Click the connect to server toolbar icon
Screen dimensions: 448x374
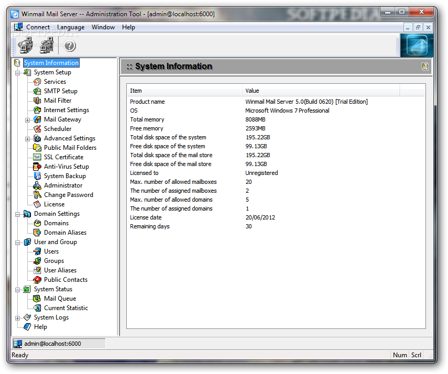pyautogui.click(x=25, y=46)
